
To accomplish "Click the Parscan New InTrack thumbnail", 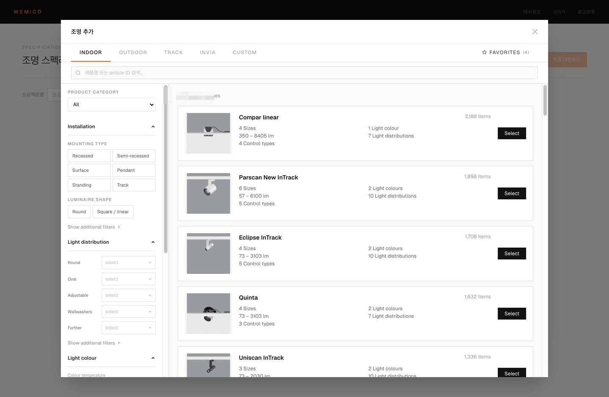I will click(x=208, y=193).
